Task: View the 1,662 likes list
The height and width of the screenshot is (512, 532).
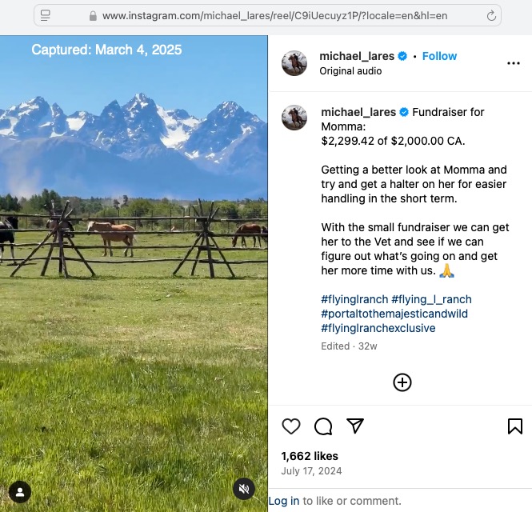Action: point(310,456)
